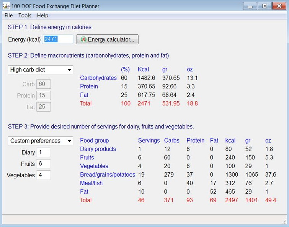Select the Protein percentage field
This screenshot has width=289, height=227.
pyautogui.click(x=43, y=96)
